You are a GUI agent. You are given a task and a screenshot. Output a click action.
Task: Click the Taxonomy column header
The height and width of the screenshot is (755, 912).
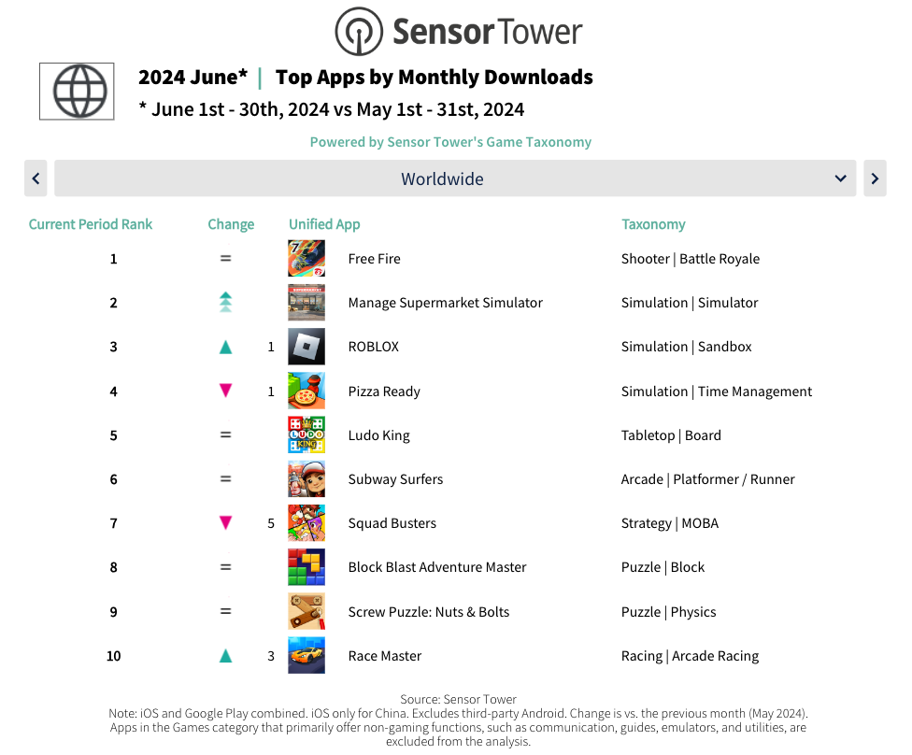[653, 224]
